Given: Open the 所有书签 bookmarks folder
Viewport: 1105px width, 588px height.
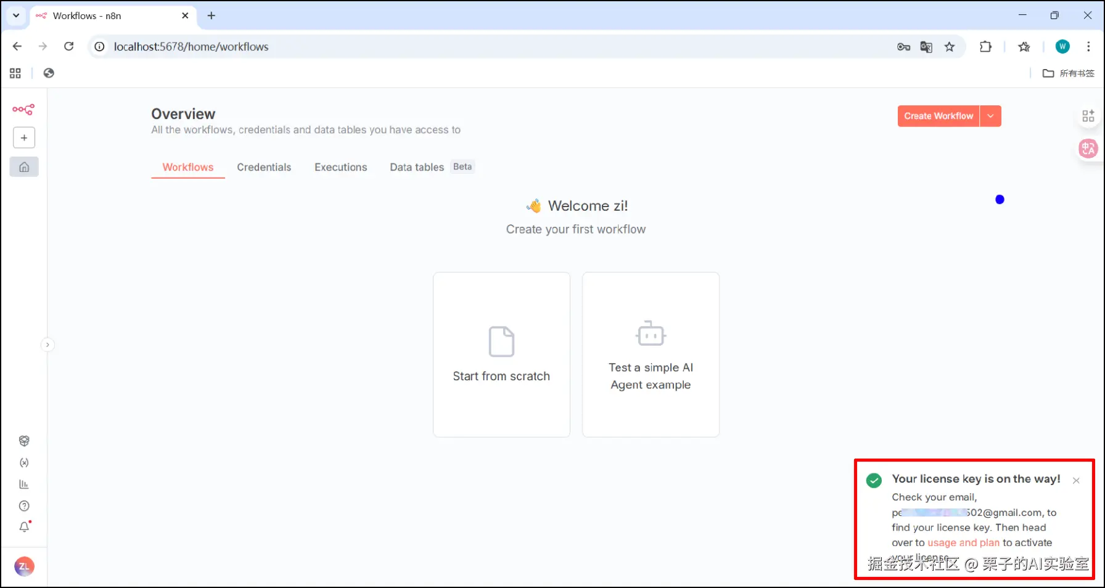Looking at the screenshot, I should pos(1069,73).
